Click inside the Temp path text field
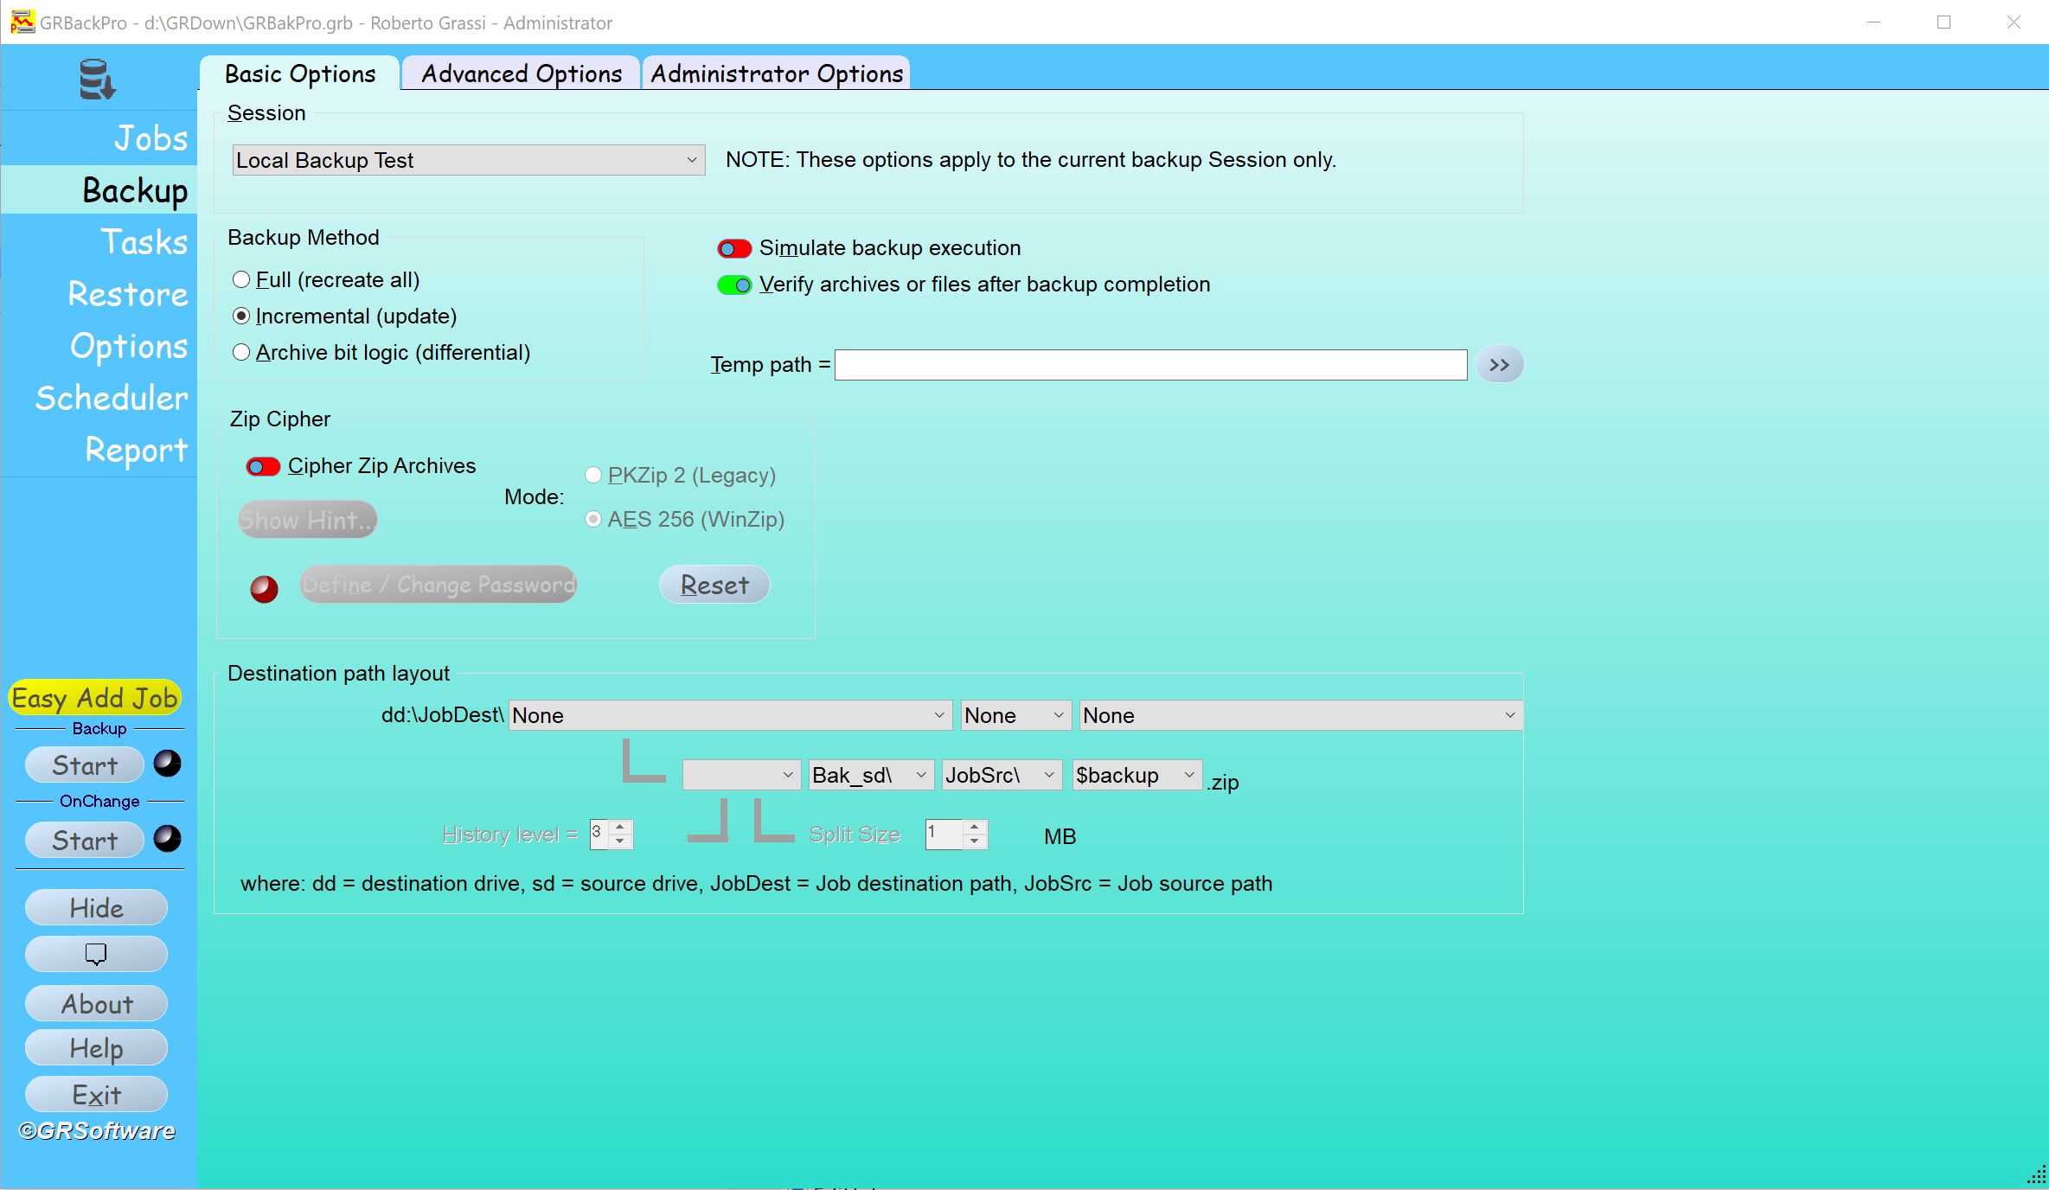The width and height of the screenshot is (2049, 1190). click(x=1150, y=365)
